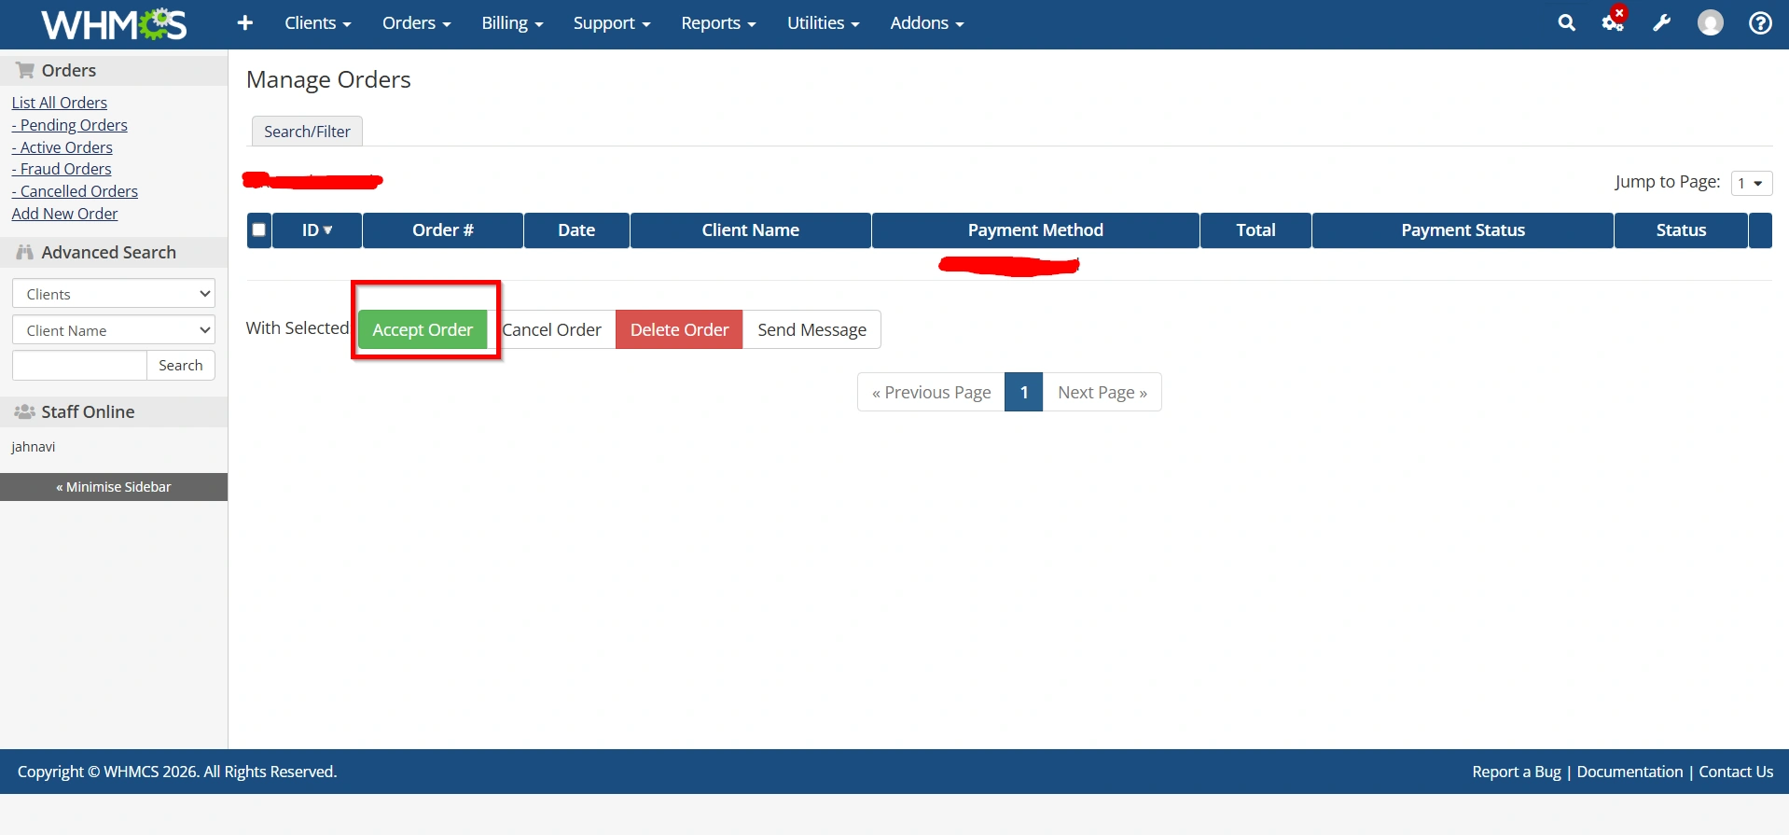Sort by Order # column header
1789x835 pixels.
(x=443, y=230)
